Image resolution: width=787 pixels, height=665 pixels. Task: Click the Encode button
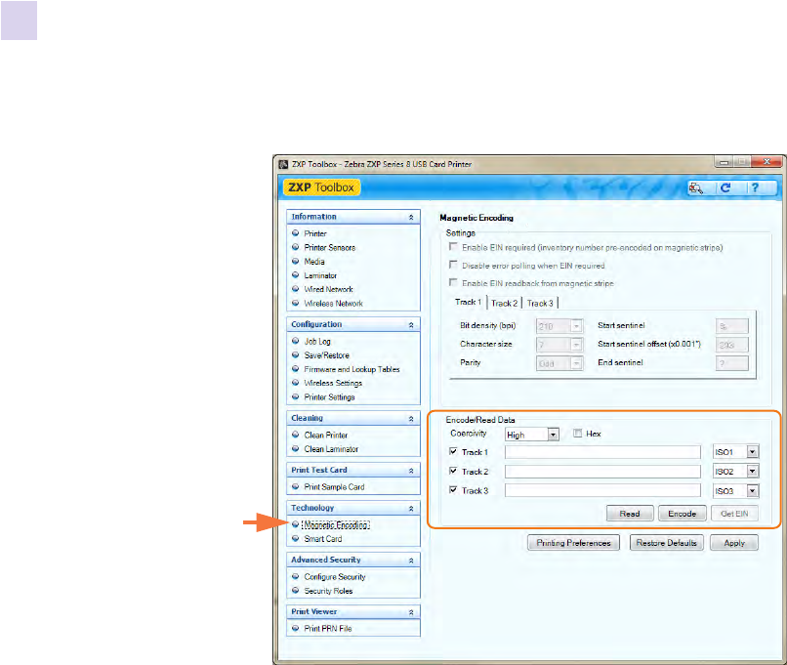point(683,514)
